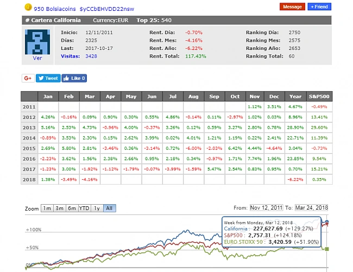This screenshot has height=272, width=353.
Task: Click the Ver link under the avatar
Action: (x=37, y=58)
